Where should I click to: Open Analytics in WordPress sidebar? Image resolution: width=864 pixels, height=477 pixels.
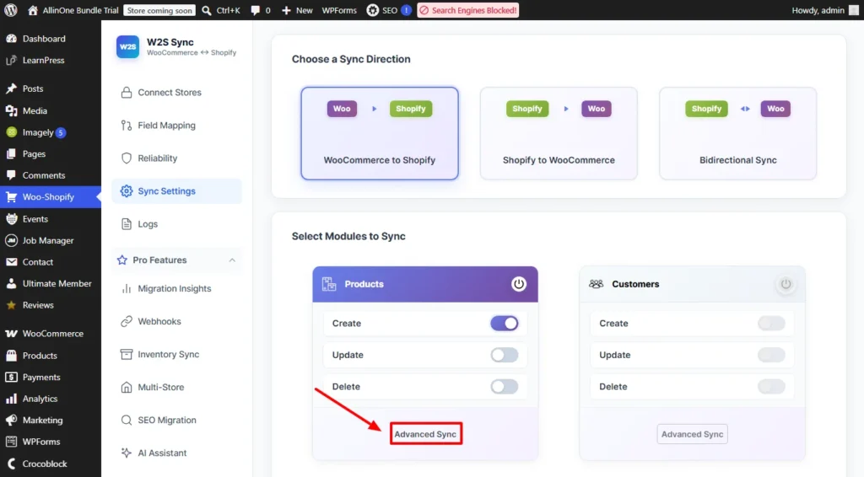tap(50, 399)
